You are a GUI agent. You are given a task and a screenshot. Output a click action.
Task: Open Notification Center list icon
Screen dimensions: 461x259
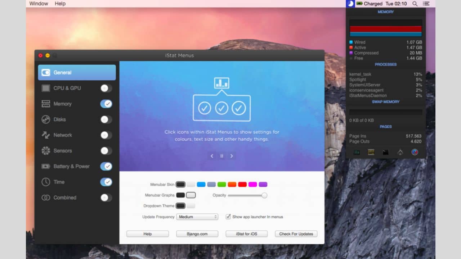426,4
